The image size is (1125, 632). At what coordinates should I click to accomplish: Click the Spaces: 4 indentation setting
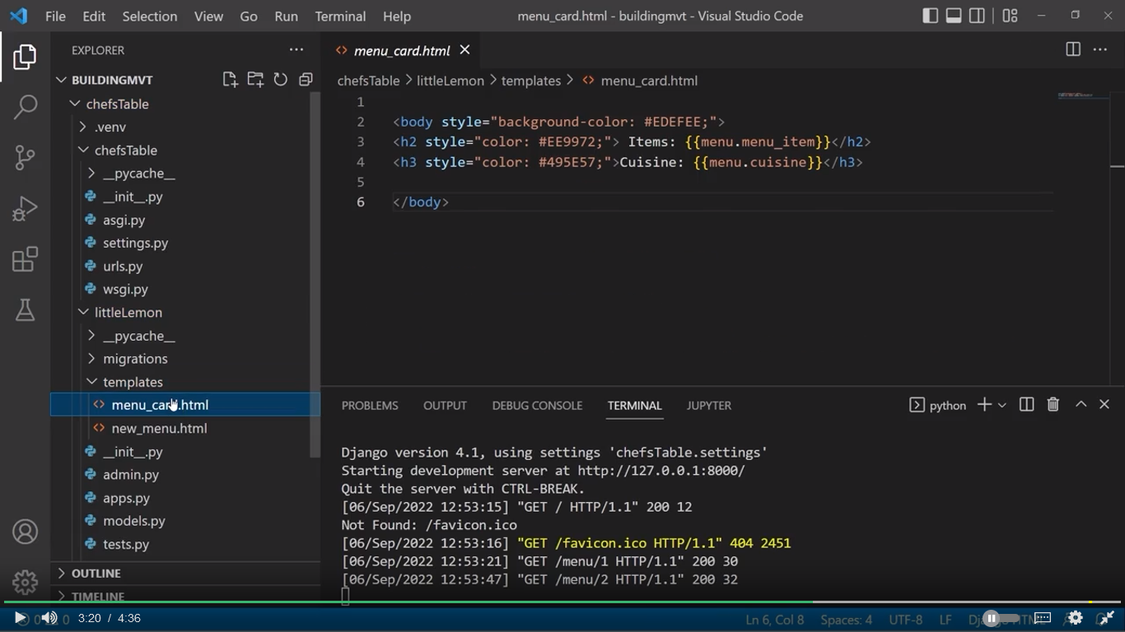846,620
